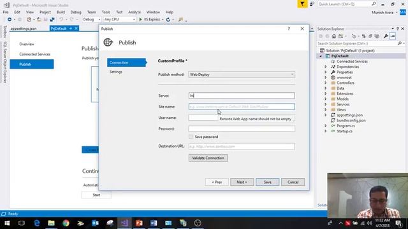The height and width of the screenshot is (229, 408).
Task: Click the Collapse All icon in Solution Explorer
Action: coord(370,36)
